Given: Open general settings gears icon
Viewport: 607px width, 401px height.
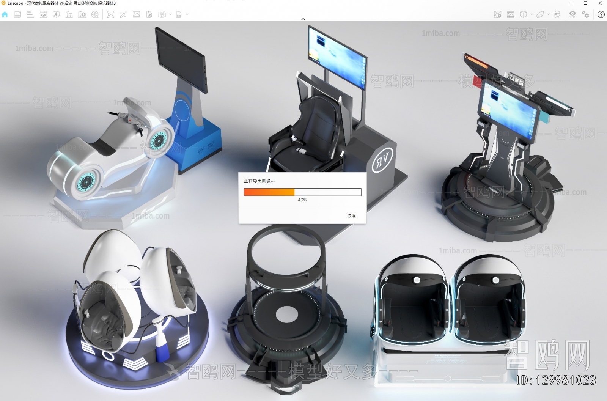Looking at the screenshot, I should click(x=586, y=14).
